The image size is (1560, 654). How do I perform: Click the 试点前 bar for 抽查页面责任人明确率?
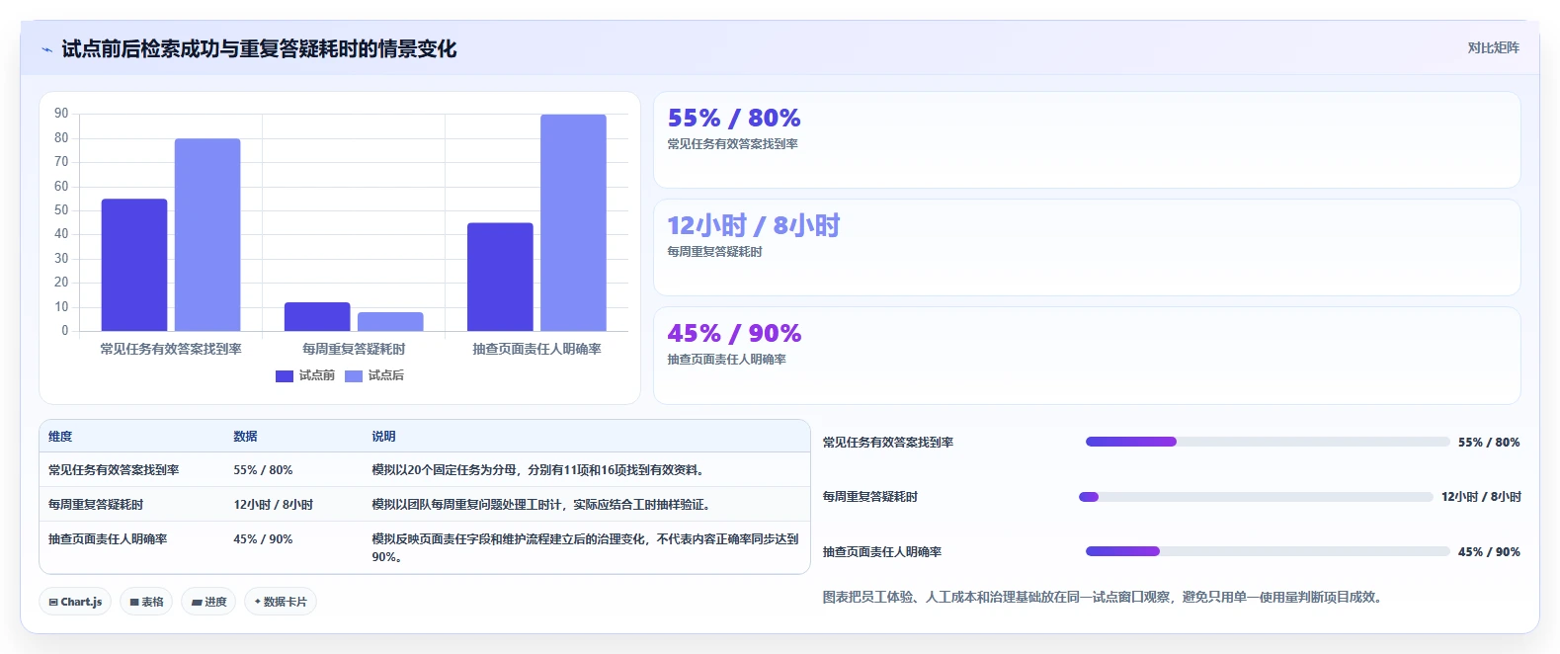(500, 277)
